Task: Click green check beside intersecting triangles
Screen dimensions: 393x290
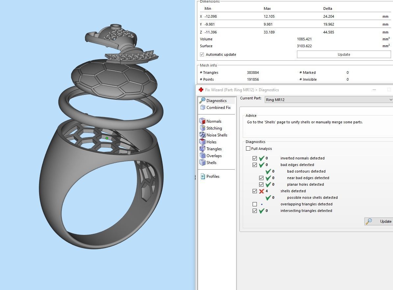Action: coord(261,211)
